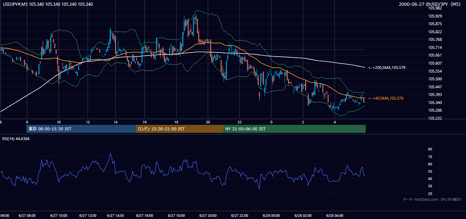Viewport: 466px width, 219px height.
Task: Click the hour label 2 under price chart
Action: click(x=303, y=122)
